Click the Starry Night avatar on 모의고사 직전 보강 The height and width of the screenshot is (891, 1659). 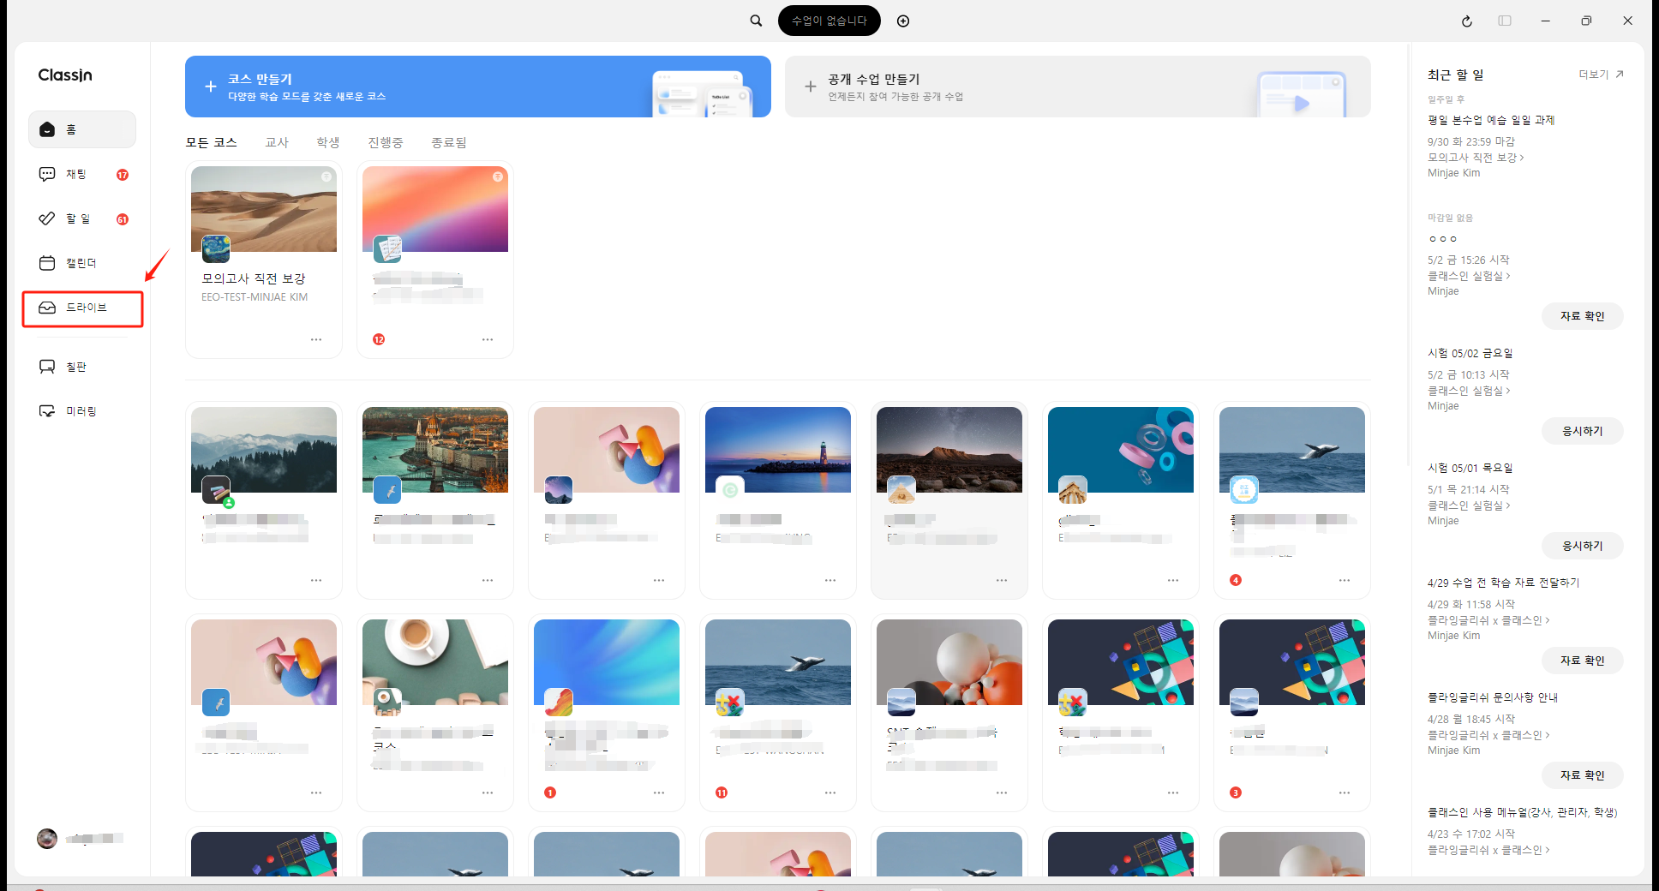(216, 248)
